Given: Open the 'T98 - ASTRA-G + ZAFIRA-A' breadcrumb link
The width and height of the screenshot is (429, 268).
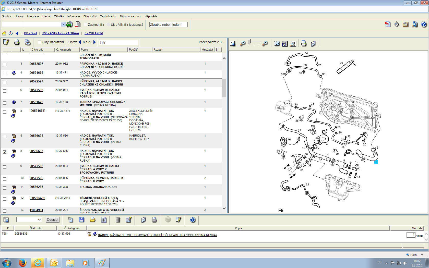Looking at the screenshot, I should pos(61,33).
